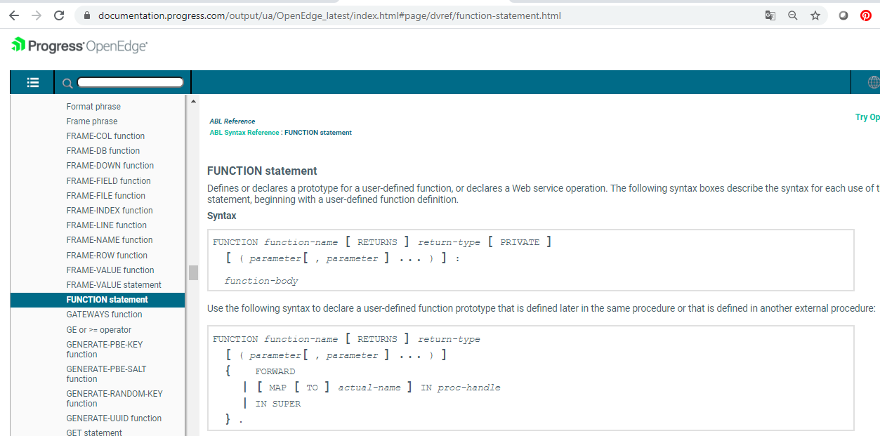Viewport: 880px width, 436px height.
Task: Reload the documentation page
Action: pos(58,14)
